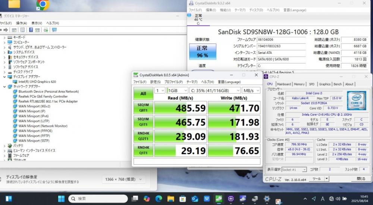
Task: Click the 閉じる button in CPU-Z
Action: click(361, 178)
